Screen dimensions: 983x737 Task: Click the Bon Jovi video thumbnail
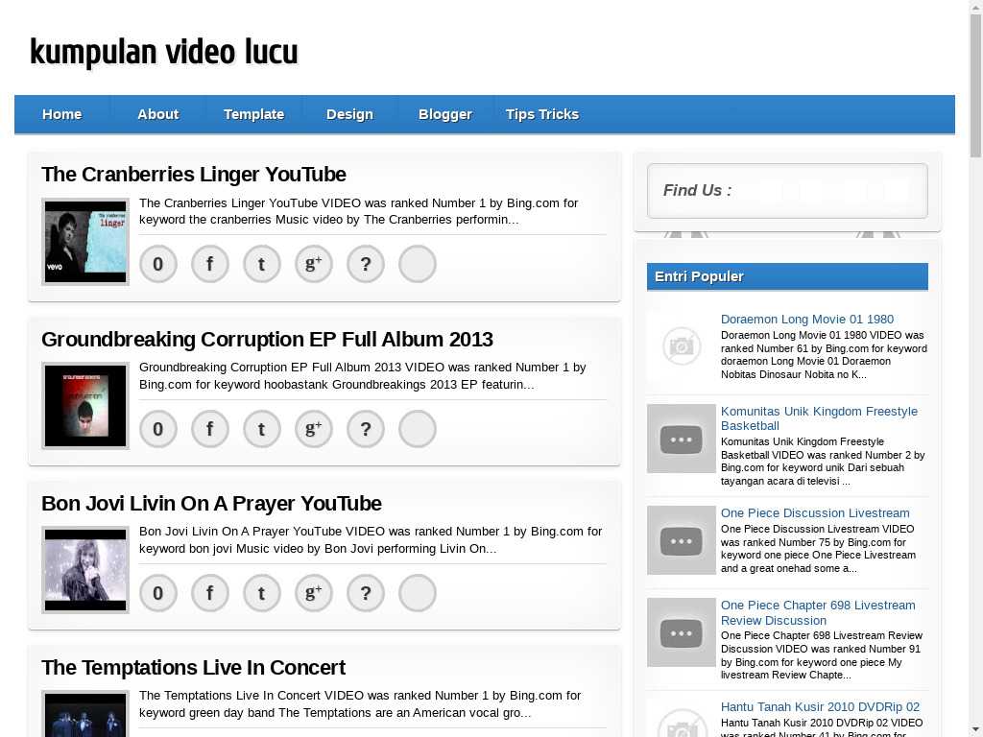tap(85, 570)
